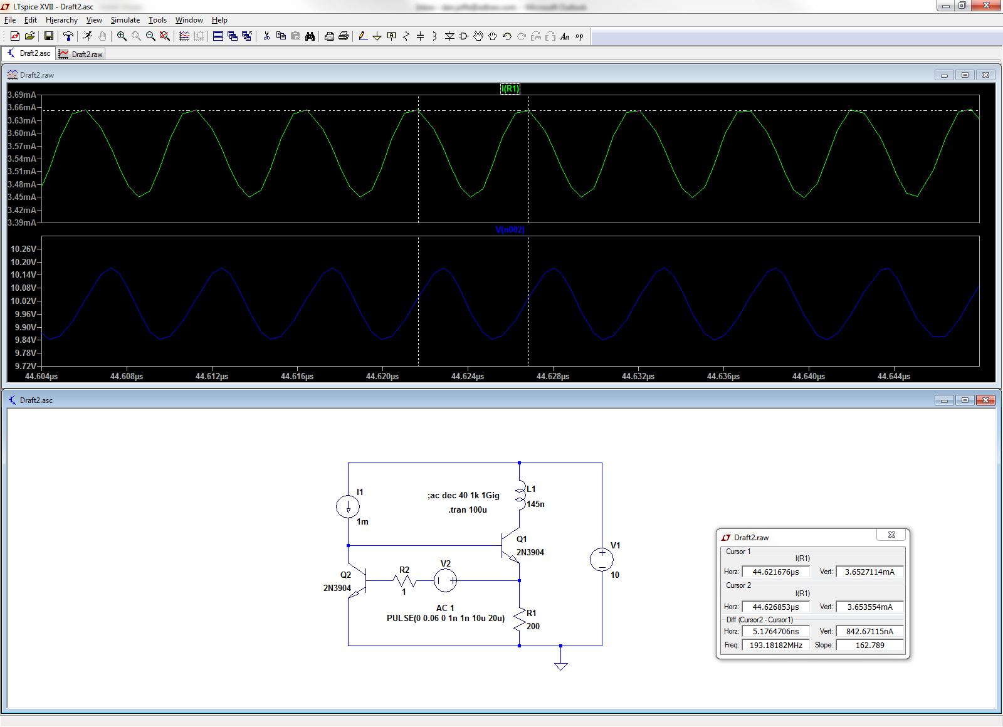Click the V(n002) trace label in the plot
1003x727 pixels.
coord(510,230)
